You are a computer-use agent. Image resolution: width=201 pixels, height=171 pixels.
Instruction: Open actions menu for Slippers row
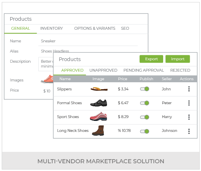189,89
